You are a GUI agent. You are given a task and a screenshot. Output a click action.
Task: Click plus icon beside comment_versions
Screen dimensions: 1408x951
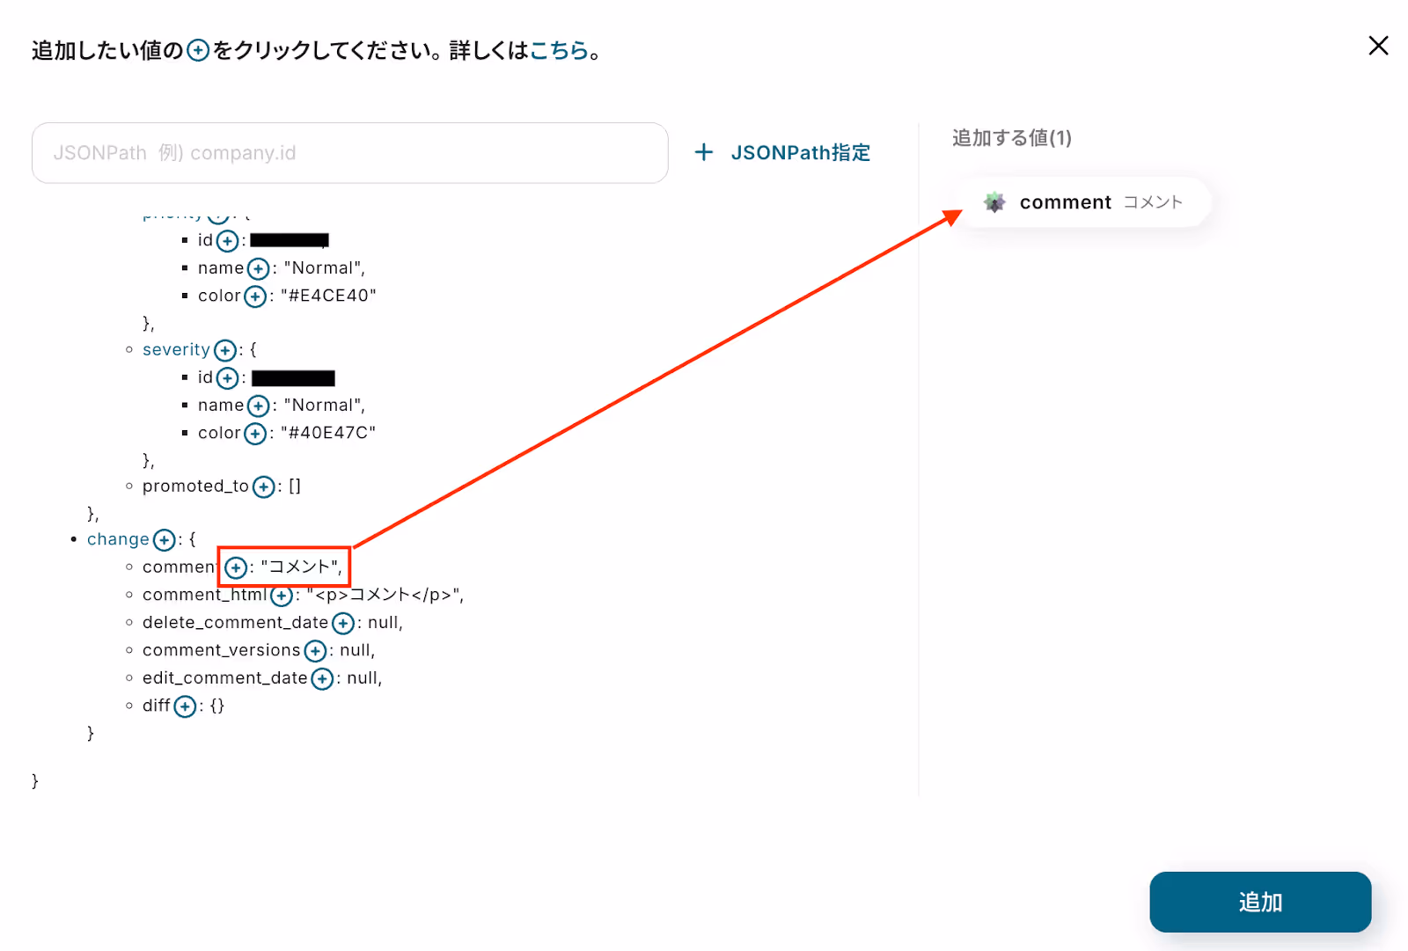coord(315,651)
